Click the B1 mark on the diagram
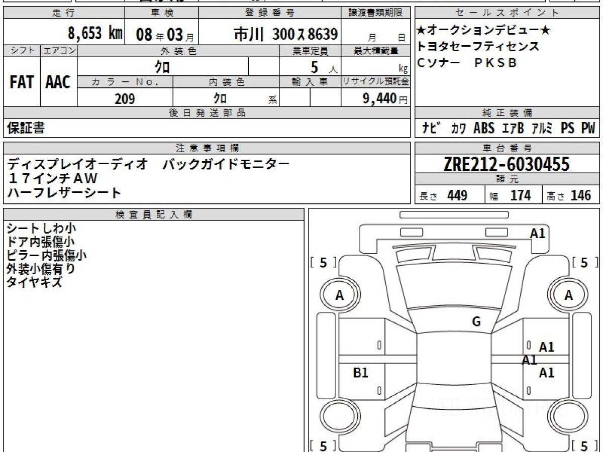 pyautogui.click(x=361, y=373)
